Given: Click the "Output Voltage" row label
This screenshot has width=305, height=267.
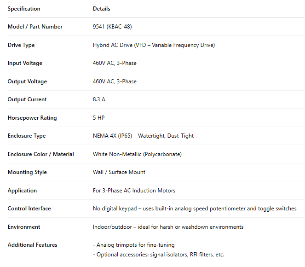Looking at the screenshot, I should (27, 81).
